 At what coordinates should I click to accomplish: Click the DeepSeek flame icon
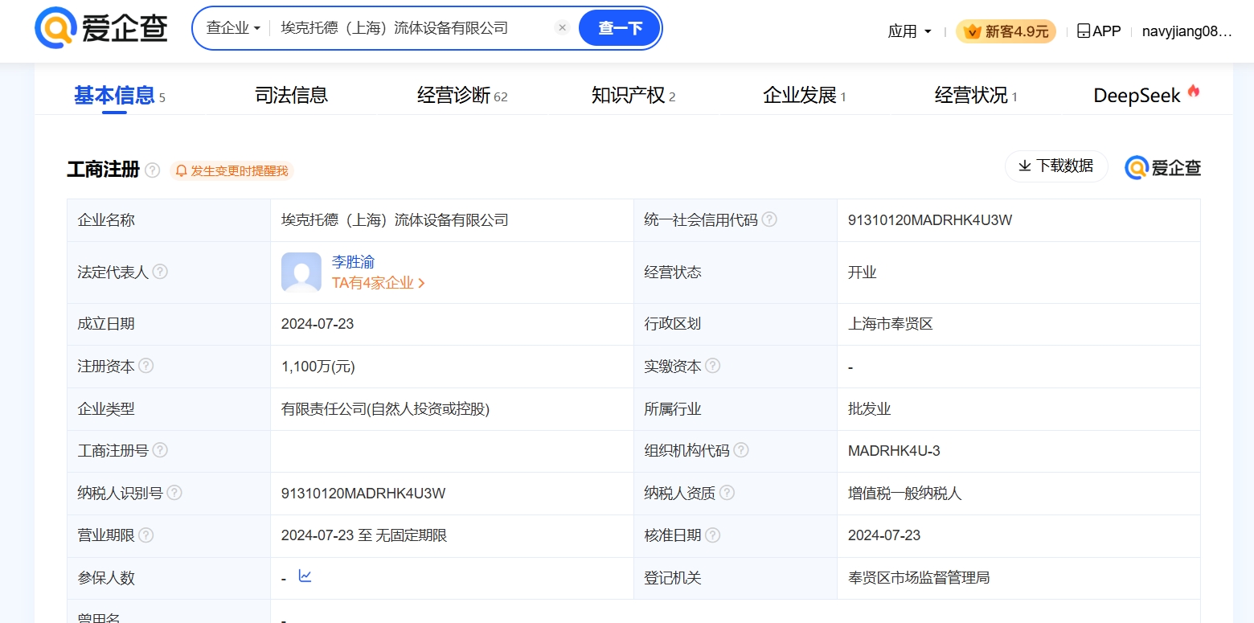1194,91
